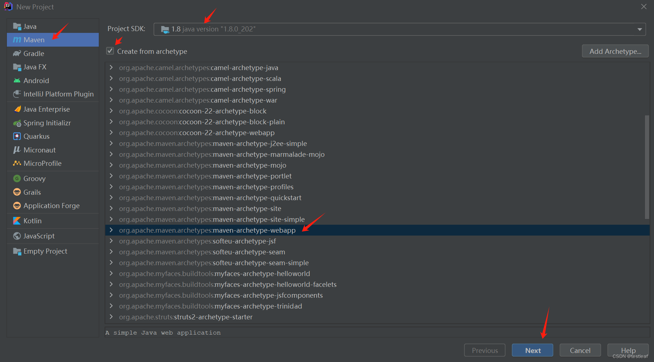Click the 'A simple Java web application' description
Screen dimensions: 654x362
(163, 333)
